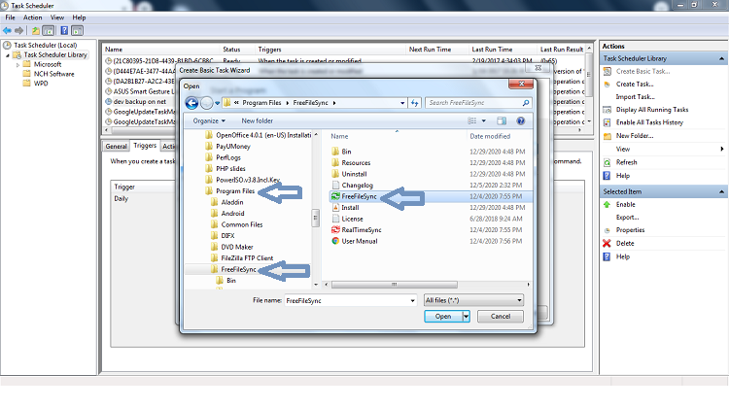The height and width of the screenshot is (409, 729).
Task: Click Import Task in Actions pane
Action: tap(635, 97)
